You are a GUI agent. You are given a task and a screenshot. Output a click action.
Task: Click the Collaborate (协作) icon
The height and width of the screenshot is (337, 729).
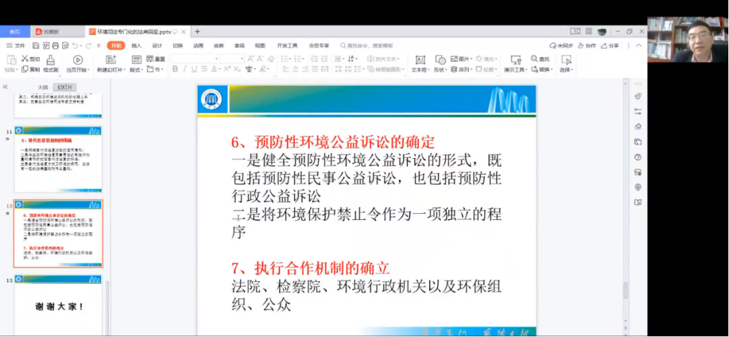(587, 46)
